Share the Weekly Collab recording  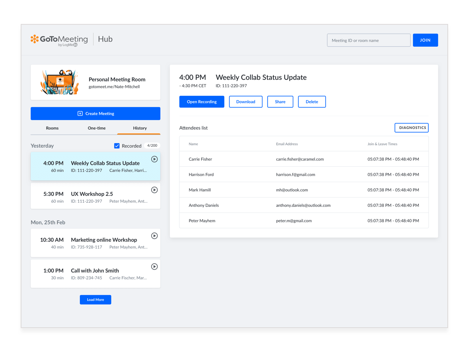pos(280,101)
